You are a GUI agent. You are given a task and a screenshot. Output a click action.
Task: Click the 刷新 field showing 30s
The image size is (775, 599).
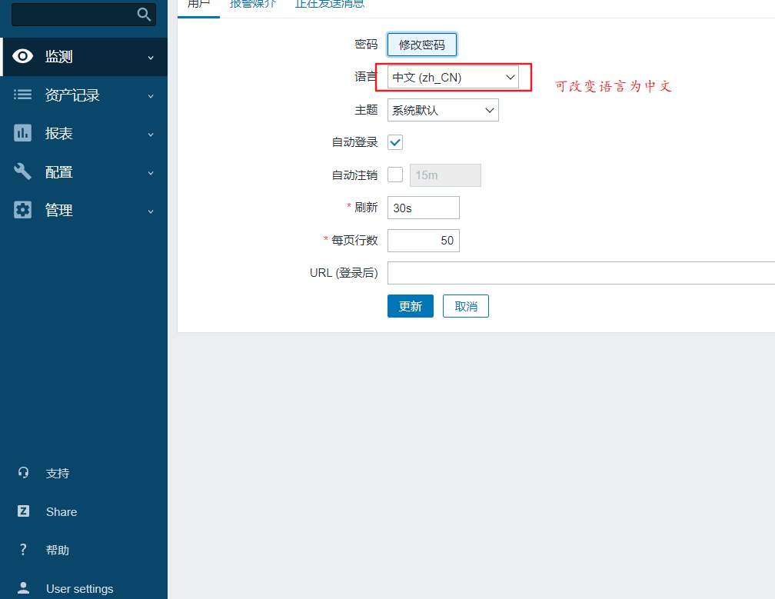(x=424, y=208)
